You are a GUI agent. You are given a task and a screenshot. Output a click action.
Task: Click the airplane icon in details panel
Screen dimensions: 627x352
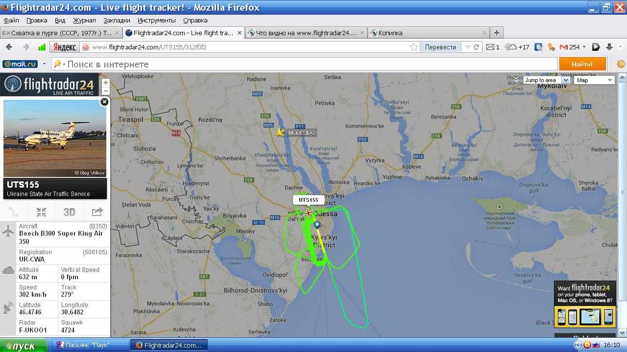8,231
